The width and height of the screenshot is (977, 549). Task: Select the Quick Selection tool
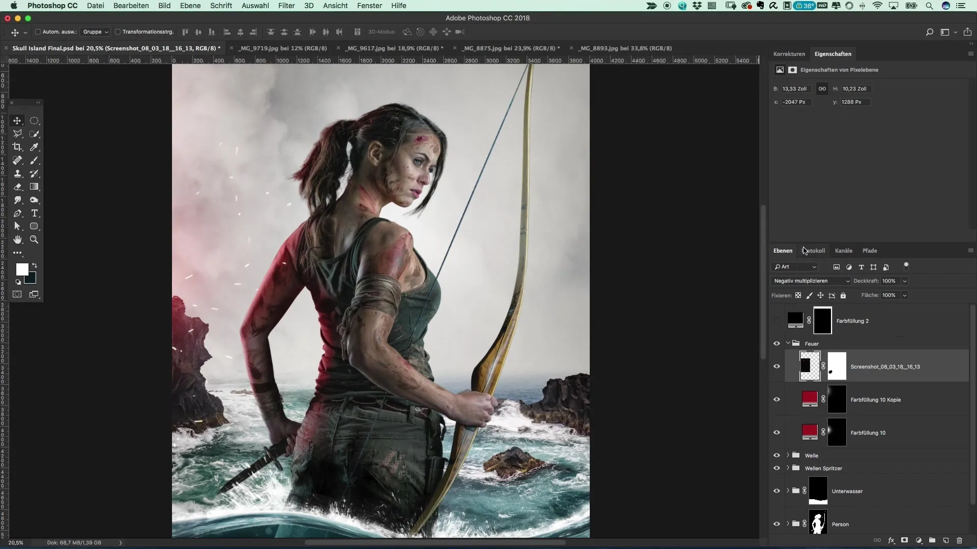point(34,134)
